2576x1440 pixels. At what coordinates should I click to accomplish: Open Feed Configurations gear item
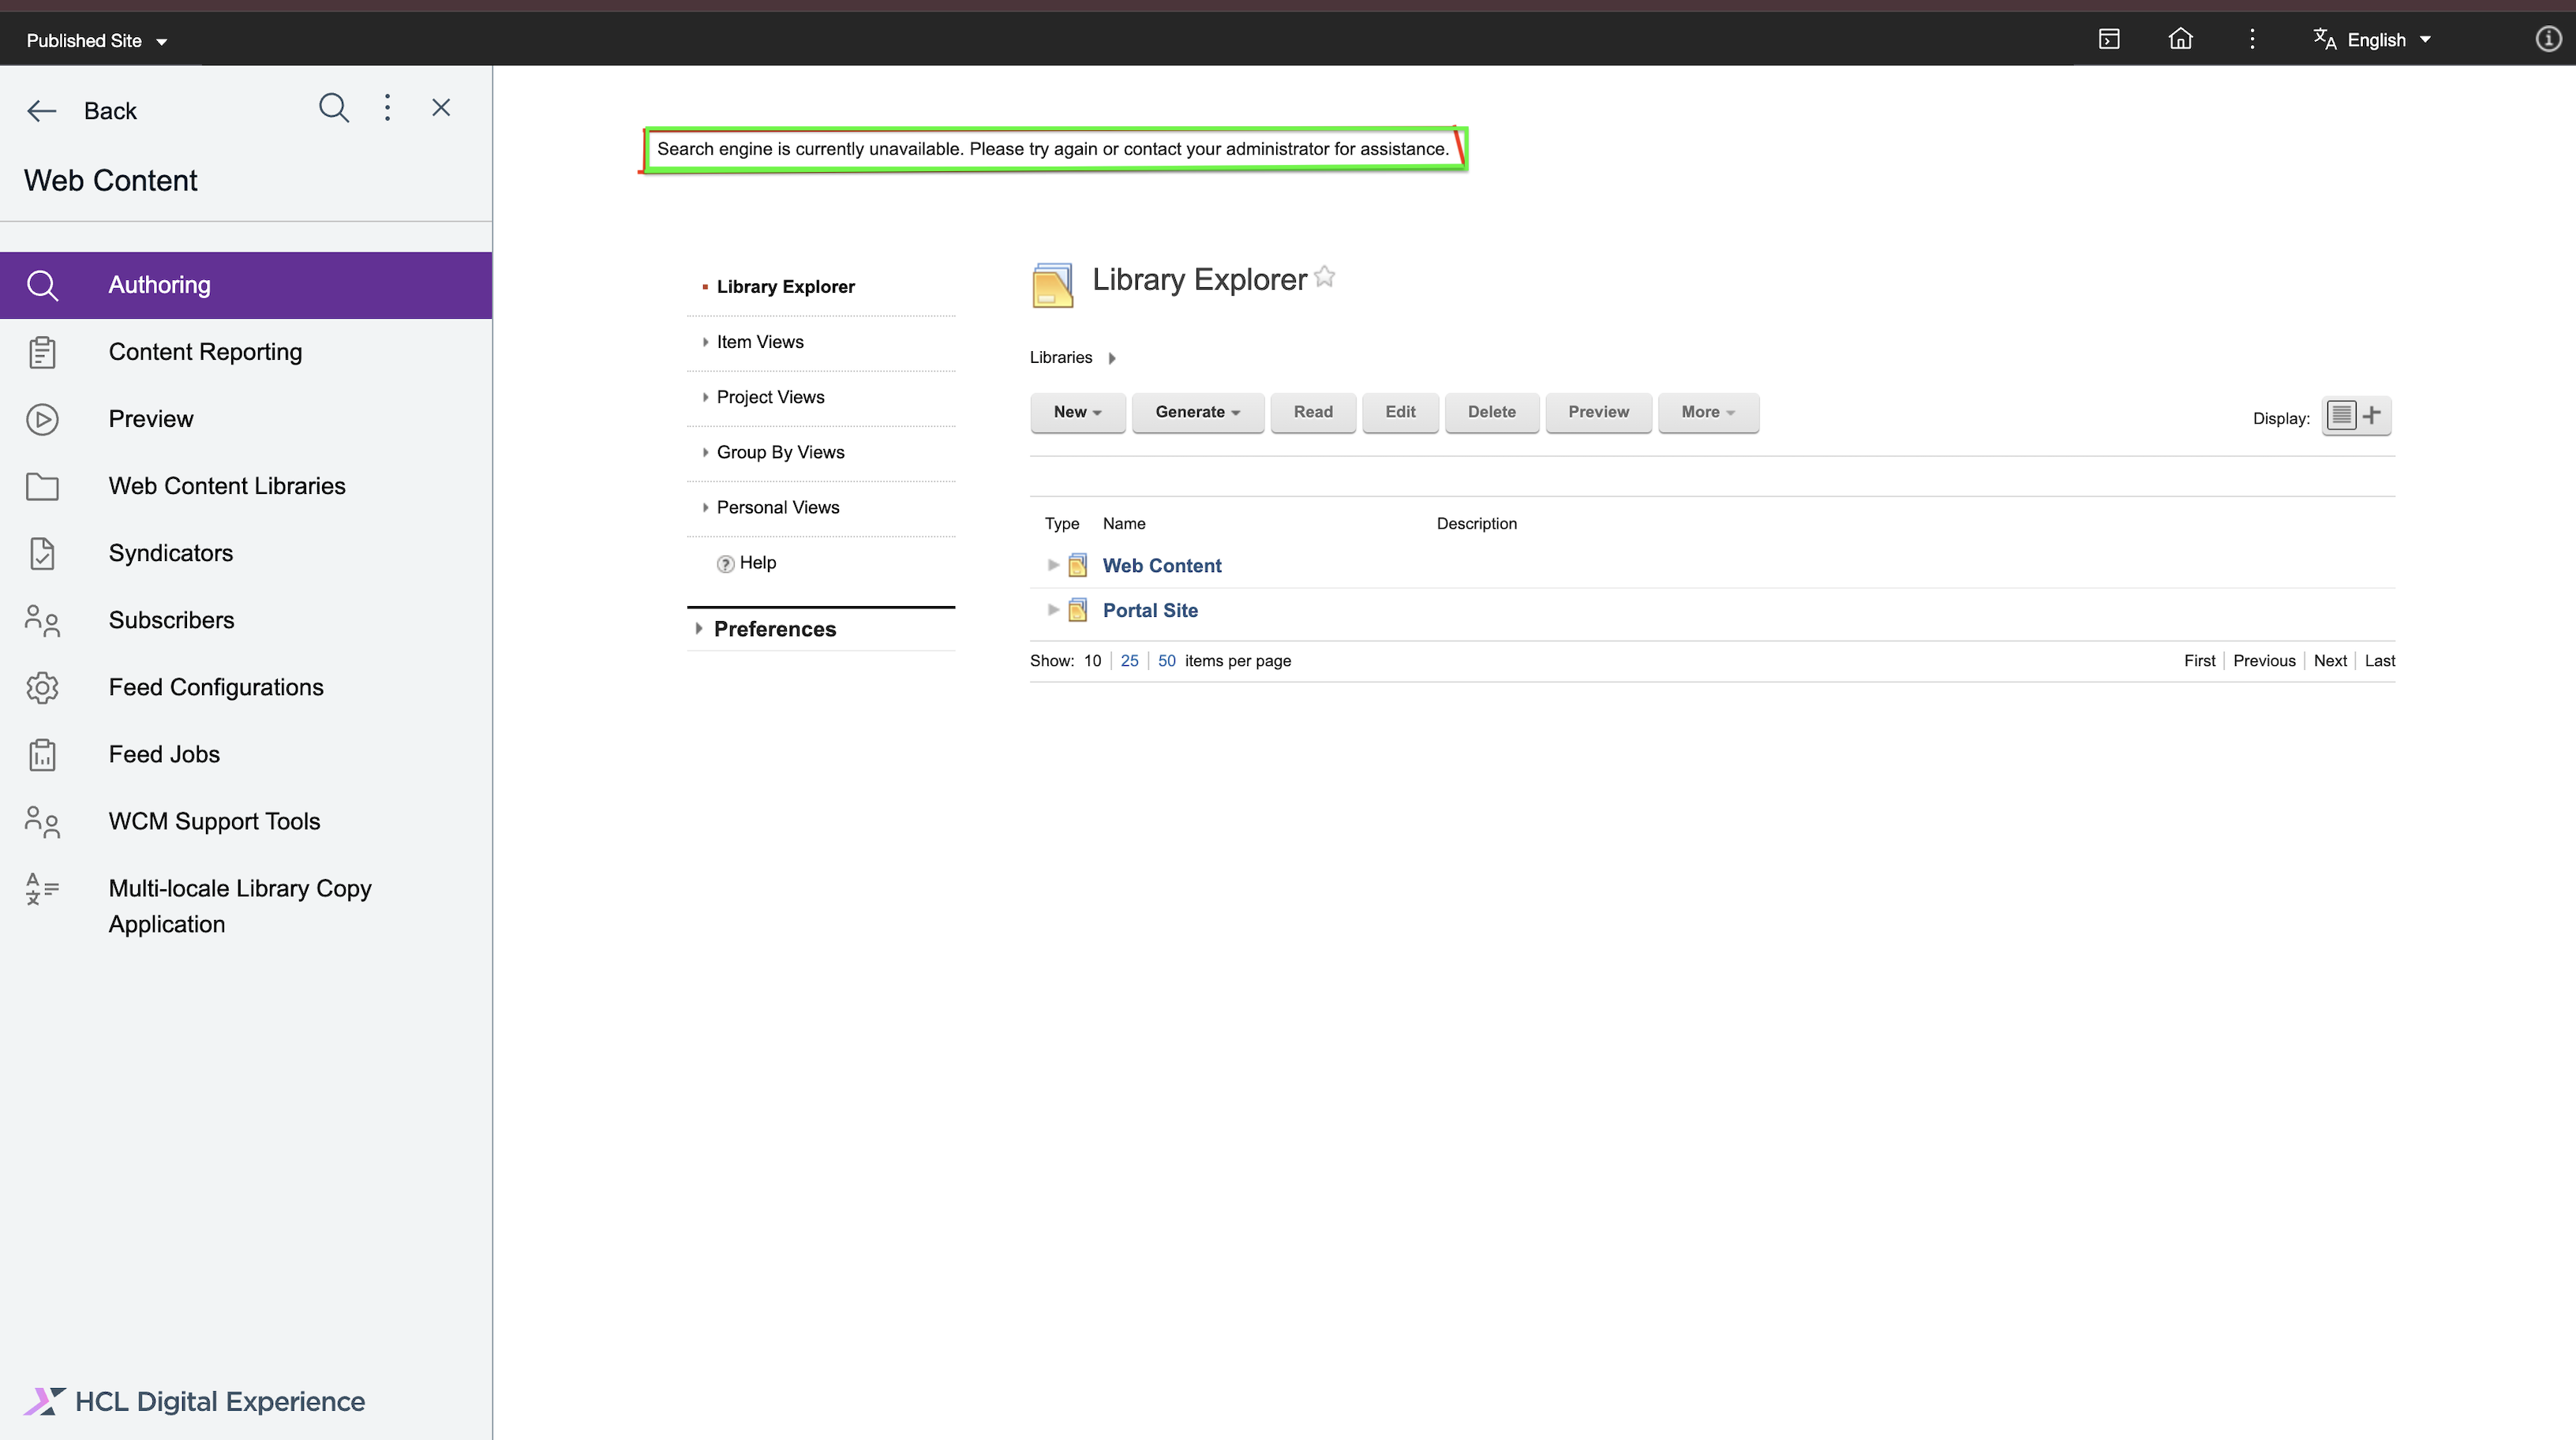coord(216,687)
